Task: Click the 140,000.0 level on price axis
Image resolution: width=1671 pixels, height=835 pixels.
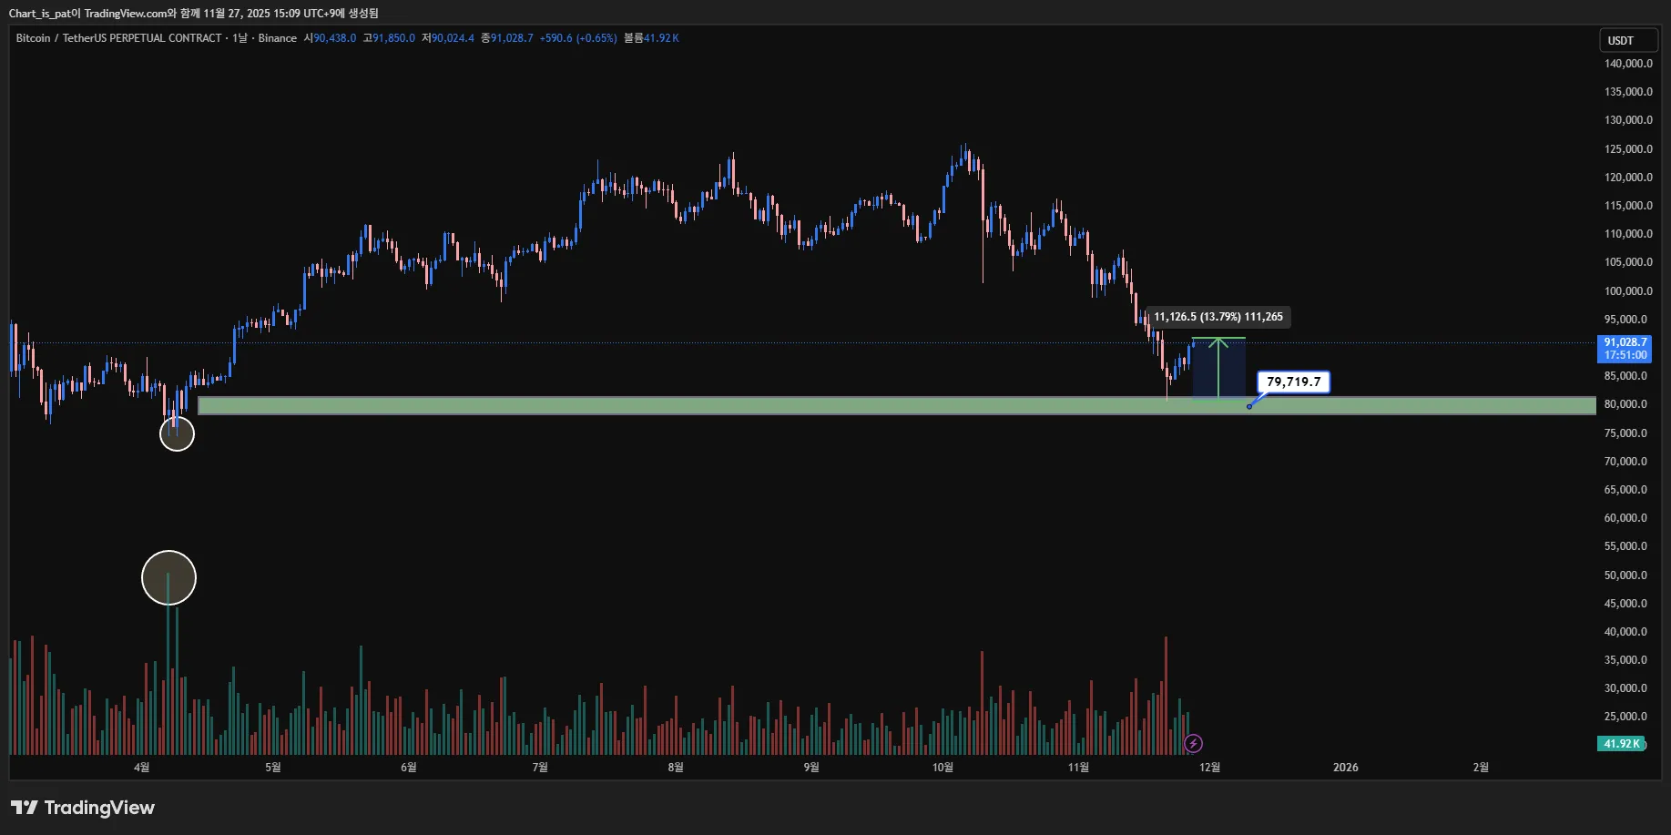Action: pos(1627,64)
